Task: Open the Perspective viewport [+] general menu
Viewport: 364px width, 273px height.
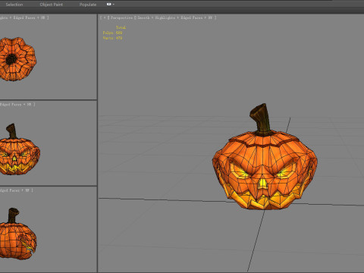Action: click(105, 17)
